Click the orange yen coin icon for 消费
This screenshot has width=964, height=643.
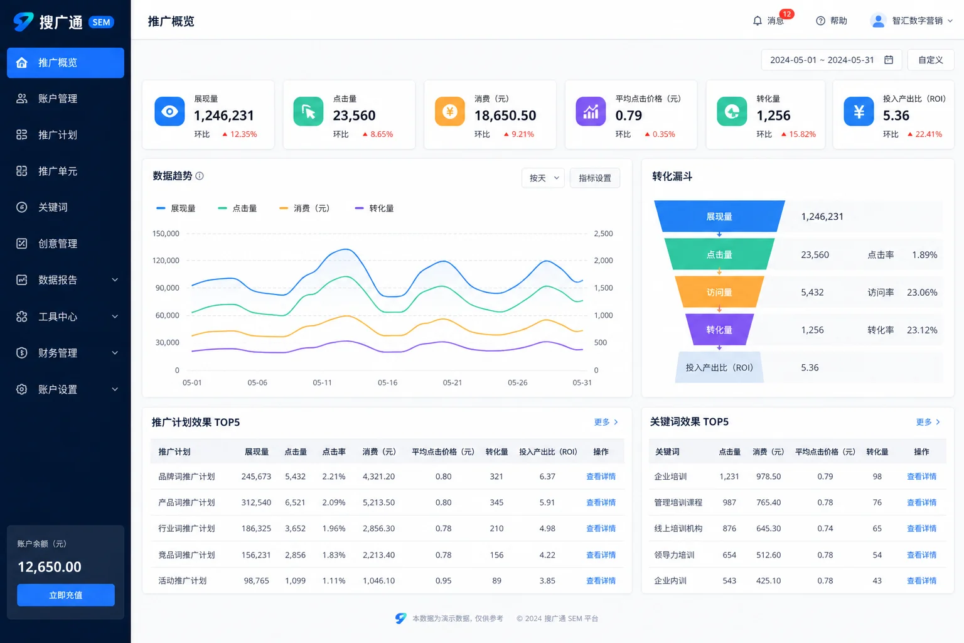point(449,112)
